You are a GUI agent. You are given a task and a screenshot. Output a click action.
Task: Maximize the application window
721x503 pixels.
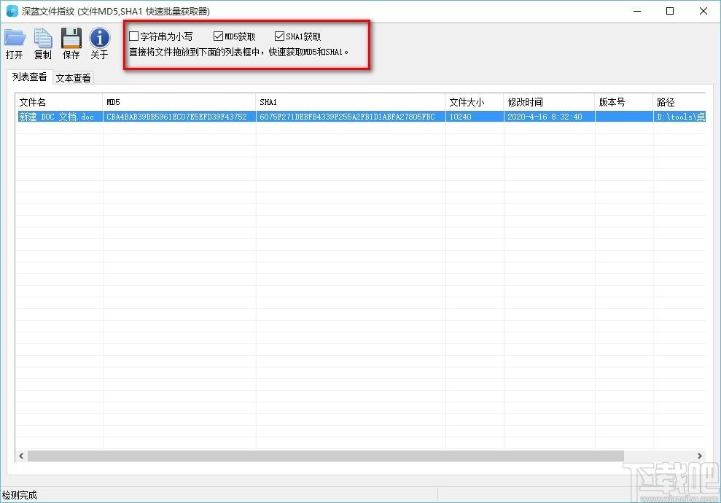pos(670,11)
